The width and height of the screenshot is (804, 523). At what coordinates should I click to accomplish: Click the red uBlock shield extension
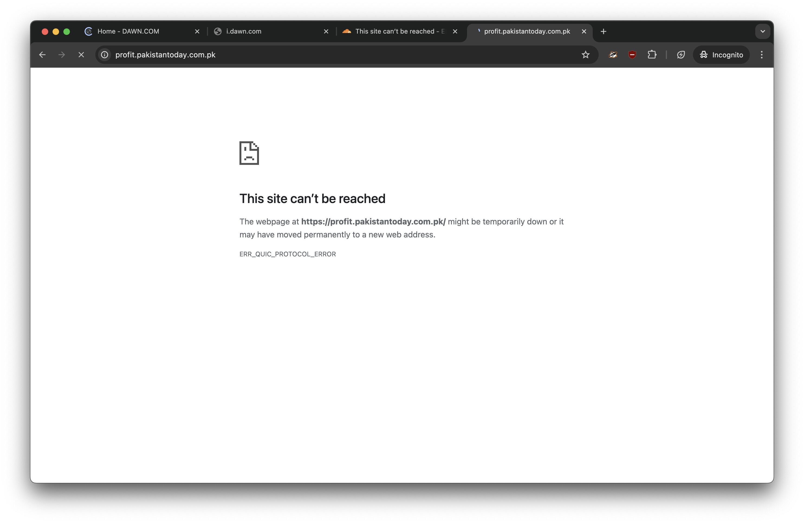click(632, 55)
